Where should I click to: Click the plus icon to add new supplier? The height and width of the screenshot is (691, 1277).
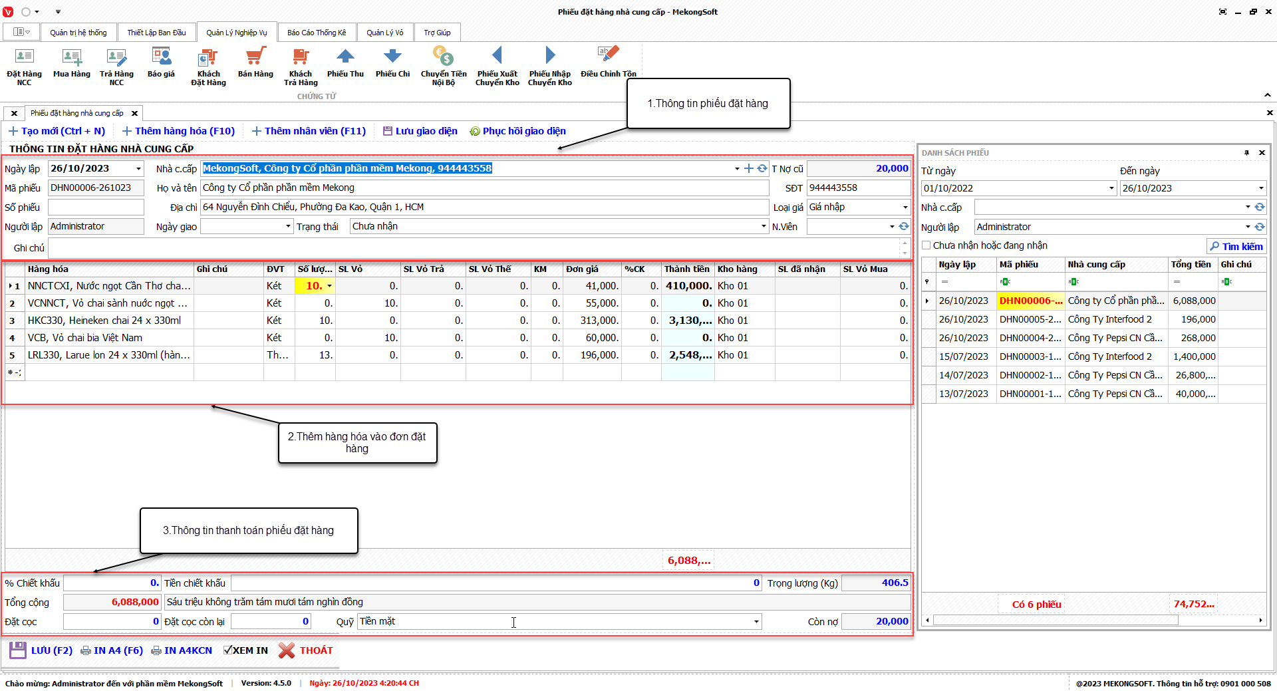749,169
